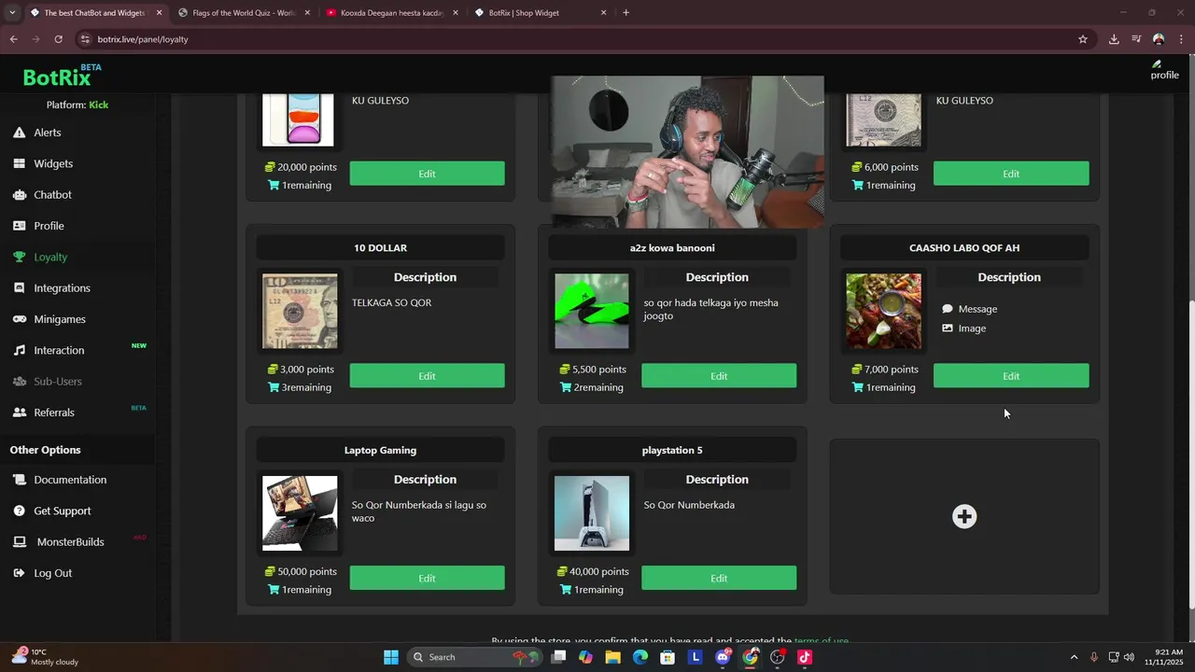Open the Windows Start menu
Screen dimensions: 1195x672
391,657
